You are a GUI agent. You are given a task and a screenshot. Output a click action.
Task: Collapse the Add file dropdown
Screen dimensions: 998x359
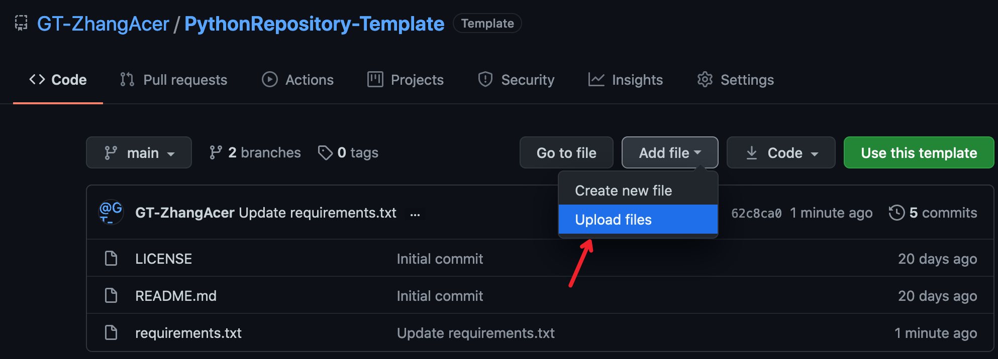[670, 152]
